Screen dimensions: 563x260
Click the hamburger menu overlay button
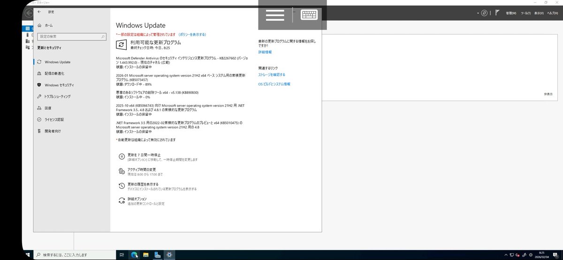tap(275, 15)
